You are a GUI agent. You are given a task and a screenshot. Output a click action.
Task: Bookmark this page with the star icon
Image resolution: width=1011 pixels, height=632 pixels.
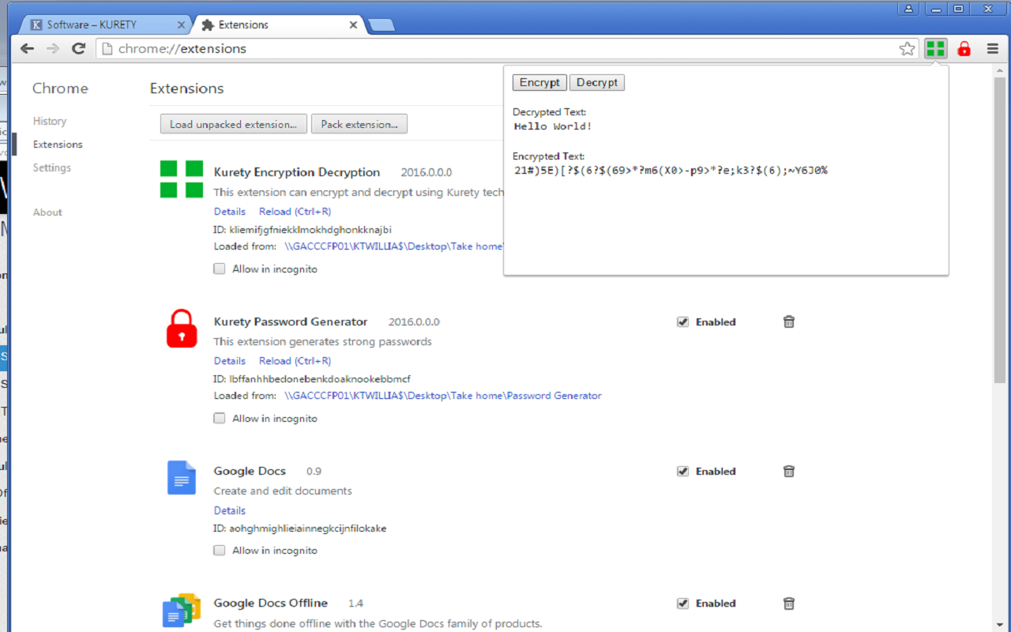coord(907,49)
